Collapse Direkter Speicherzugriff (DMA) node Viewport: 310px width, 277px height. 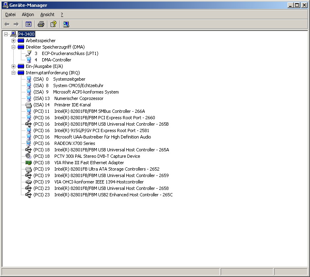13,47
